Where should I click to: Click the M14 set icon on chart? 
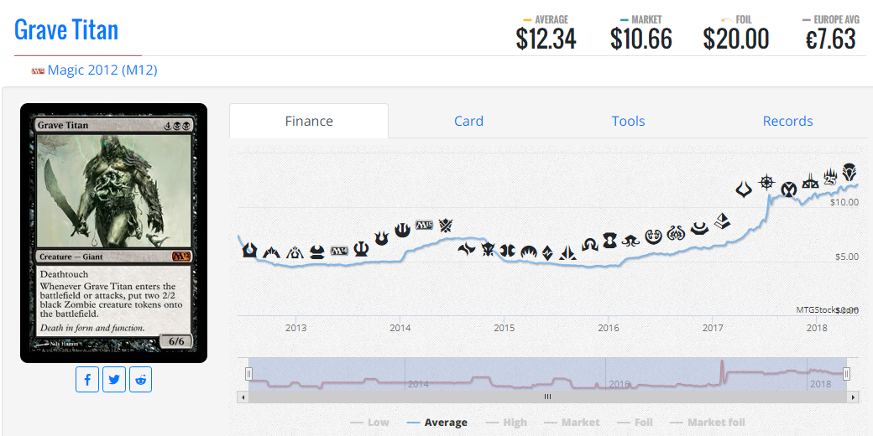click(x=339, y=250)
